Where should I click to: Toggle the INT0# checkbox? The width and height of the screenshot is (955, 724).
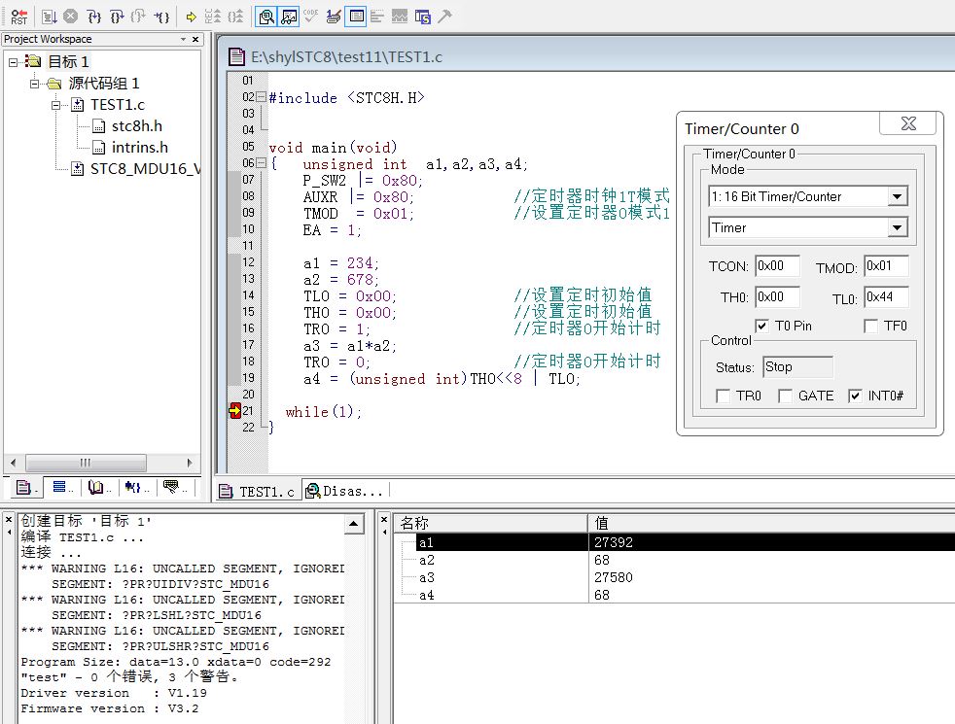pos(855,396)
